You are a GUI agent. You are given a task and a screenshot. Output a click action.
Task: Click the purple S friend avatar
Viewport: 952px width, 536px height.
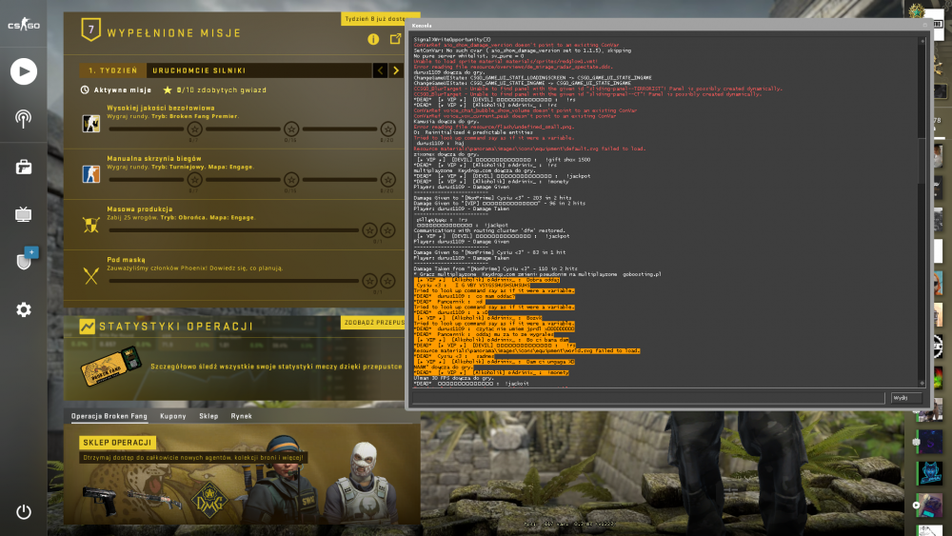coord(929,442)
